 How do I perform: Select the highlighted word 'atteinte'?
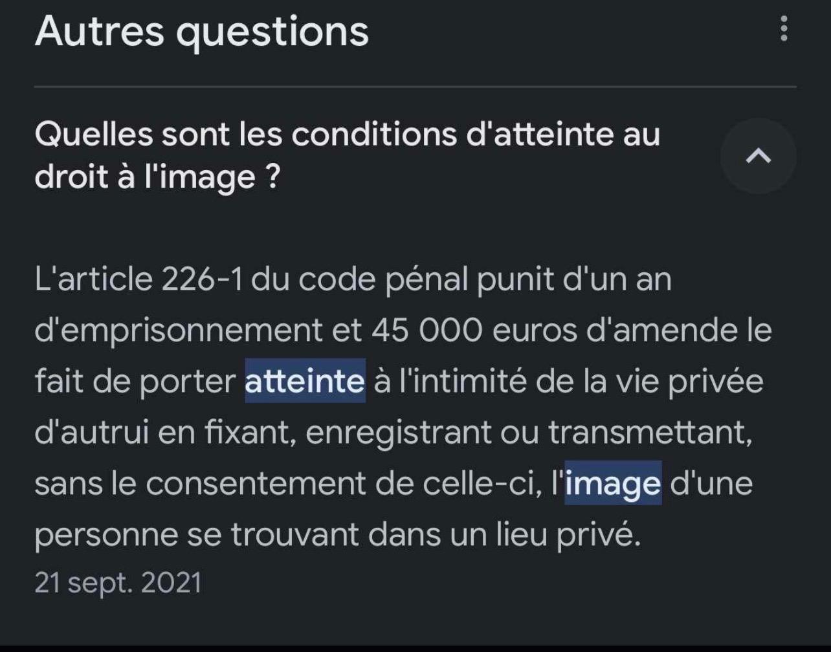(x=305, y=381)
